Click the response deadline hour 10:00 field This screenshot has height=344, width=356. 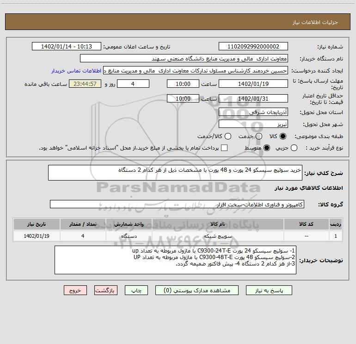coord(183,84)
